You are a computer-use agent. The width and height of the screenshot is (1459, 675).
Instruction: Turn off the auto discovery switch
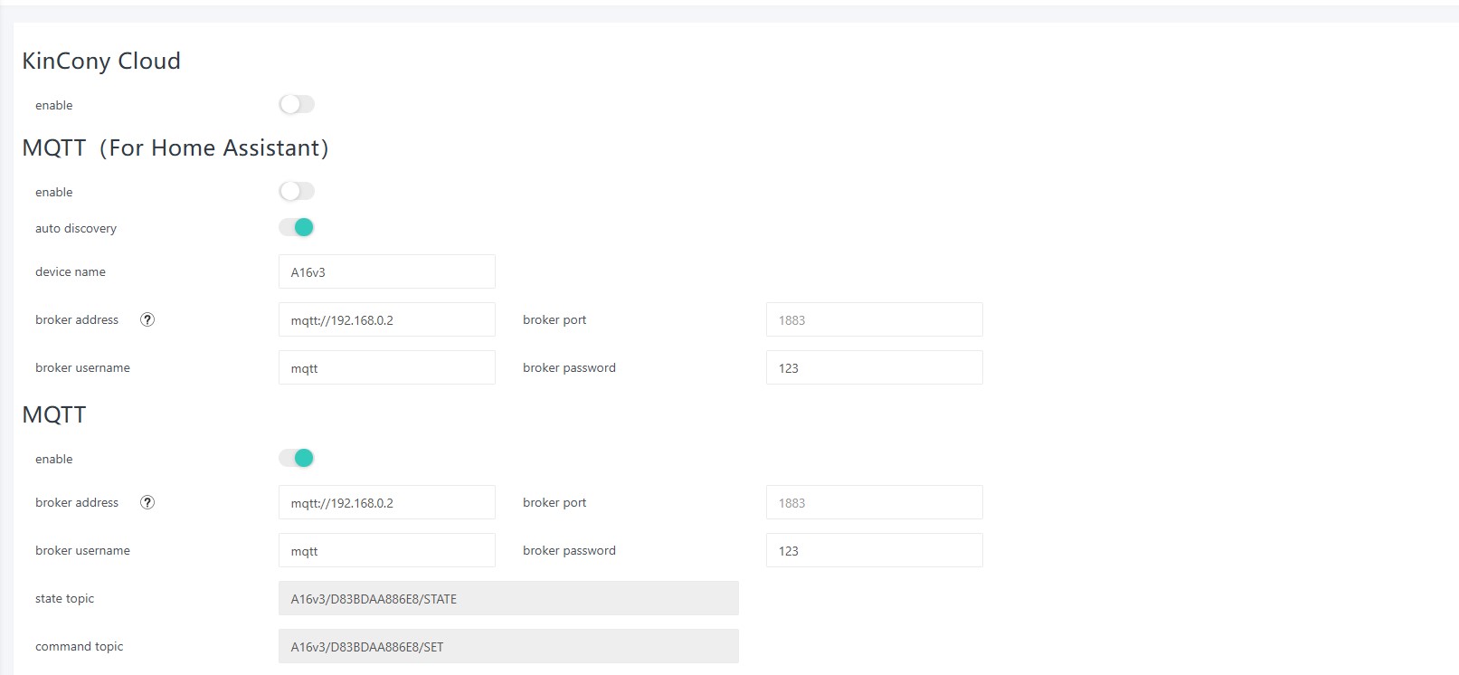297,228
